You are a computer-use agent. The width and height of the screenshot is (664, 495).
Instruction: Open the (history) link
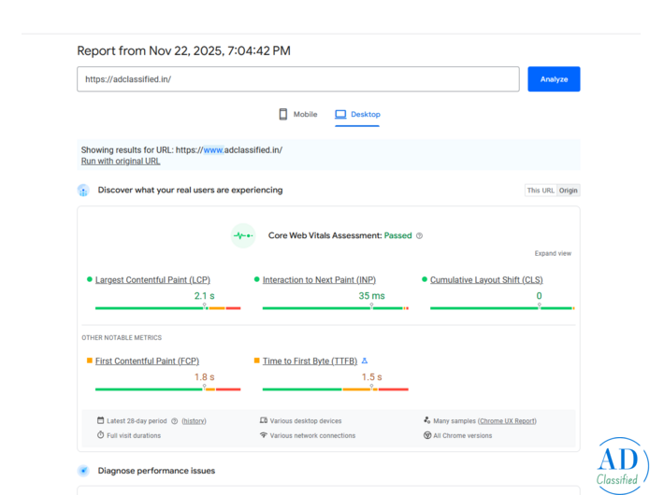click(x=194, y=421)
